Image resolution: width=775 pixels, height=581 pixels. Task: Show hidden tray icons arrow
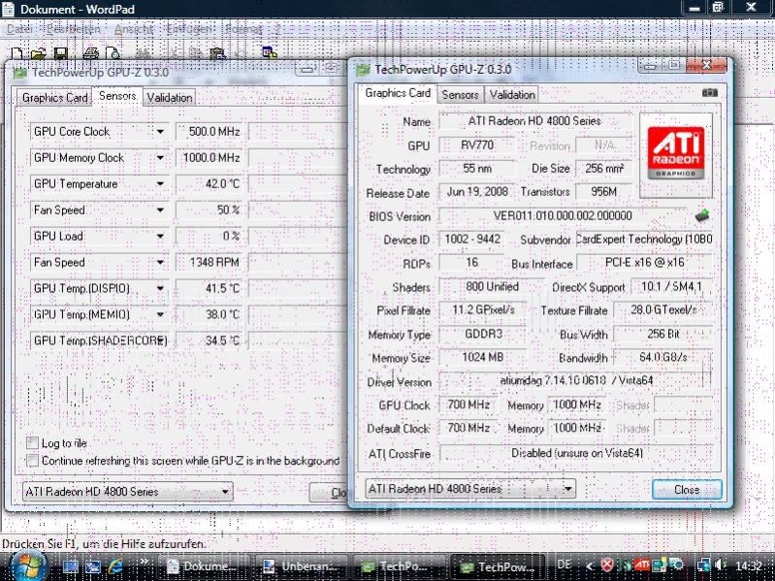click(590, 565)
